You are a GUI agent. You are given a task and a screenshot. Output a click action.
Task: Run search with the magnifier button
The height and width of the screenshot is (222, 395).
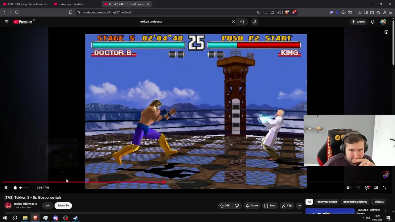click(x=242, y=22)
